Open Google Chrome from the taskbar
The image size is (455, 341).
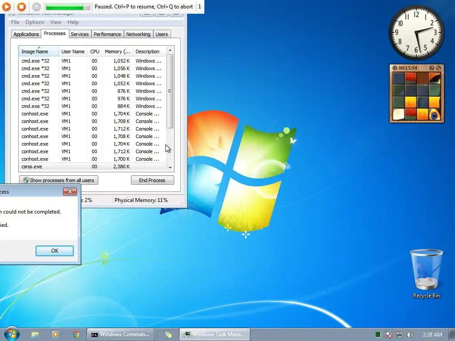(76, 334)
